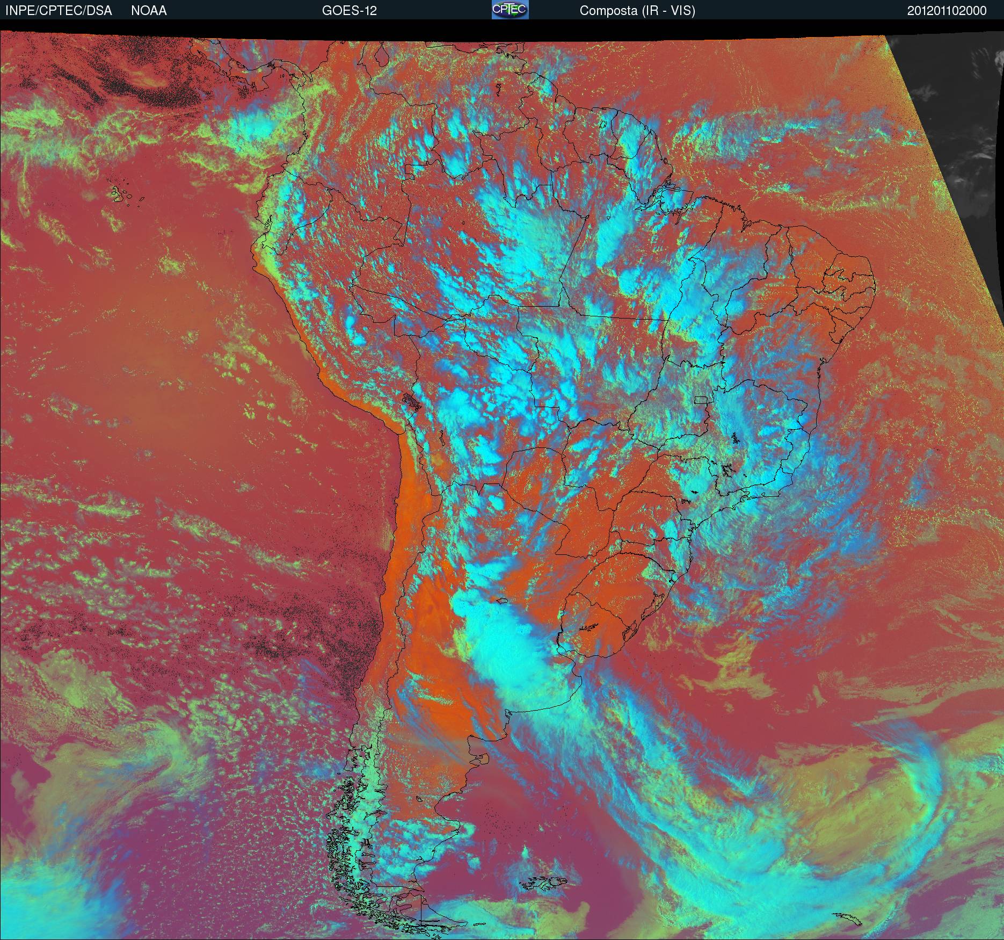Image resolution: width=1004 pixels, height=940 pixels.
Task: Click the CPTEC logo in the header
Action: (x=510, y=10)
